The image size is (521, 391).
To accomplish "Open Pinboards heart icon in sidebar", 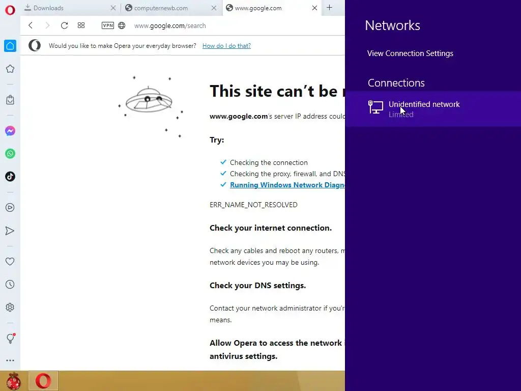I will click(10, 261).
